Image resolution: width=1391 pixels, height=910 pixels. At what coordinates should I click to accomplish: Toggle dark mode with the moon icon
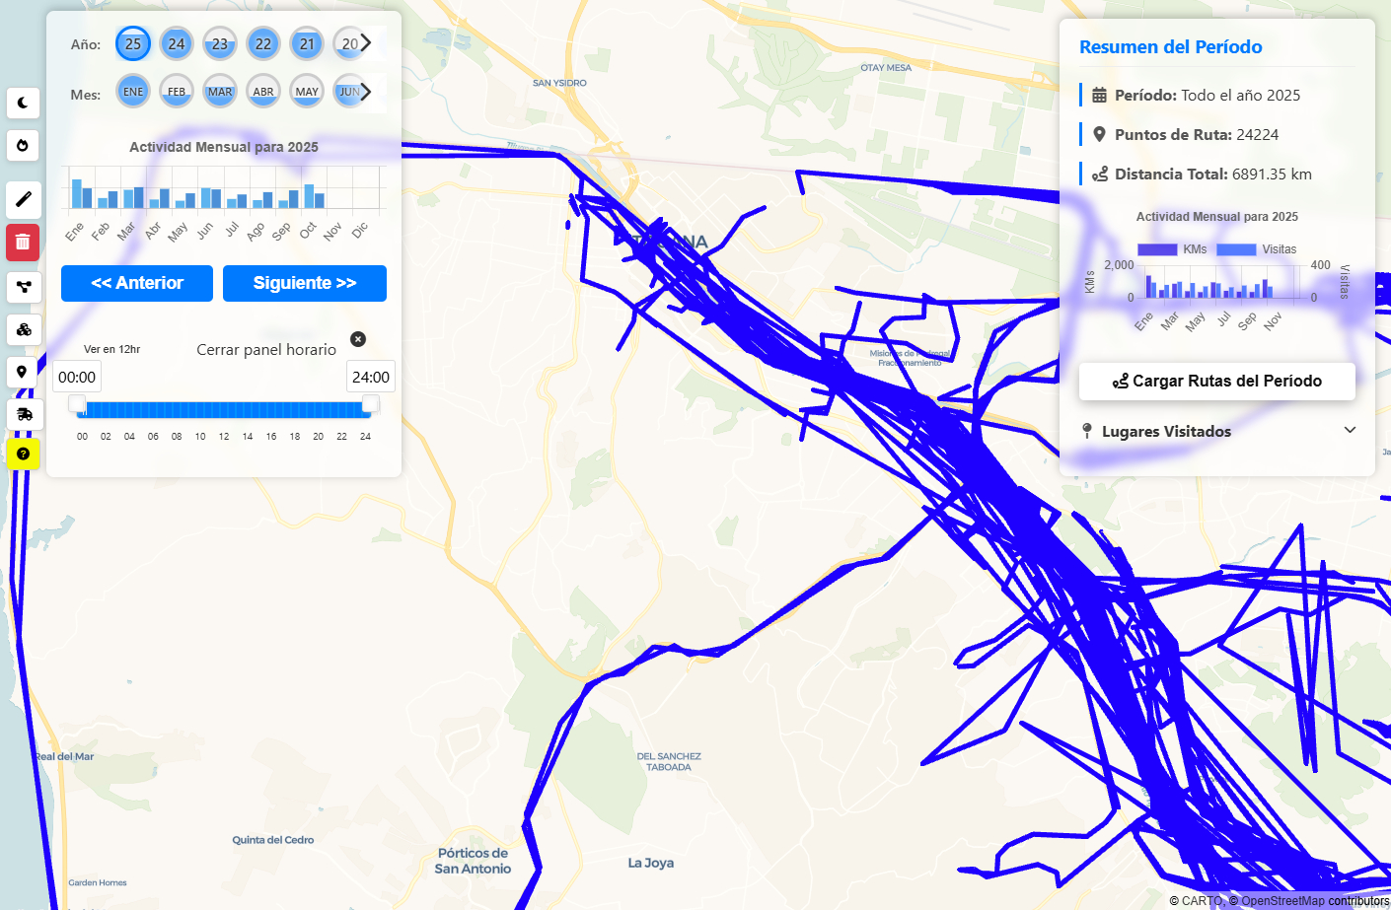[x=23, y=103]
